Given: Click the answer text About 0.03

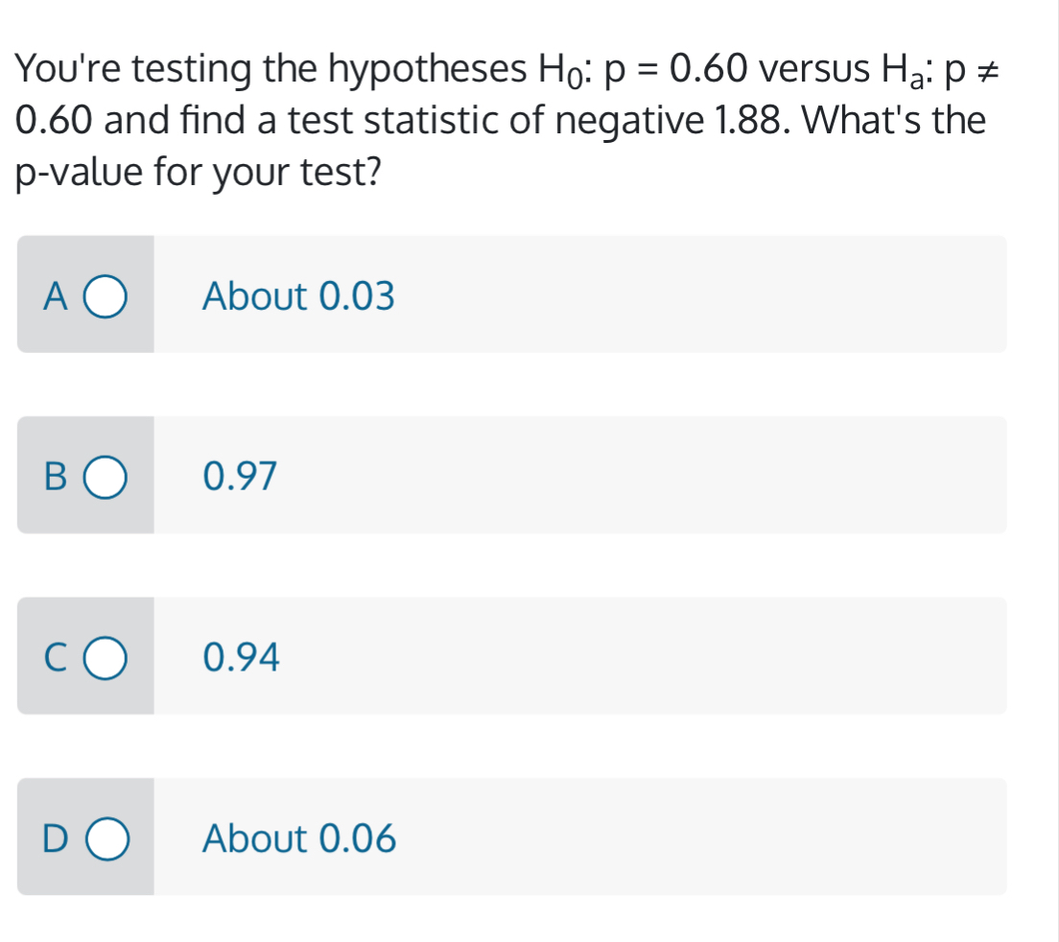Looking at the screenshot, I should 297,296.
